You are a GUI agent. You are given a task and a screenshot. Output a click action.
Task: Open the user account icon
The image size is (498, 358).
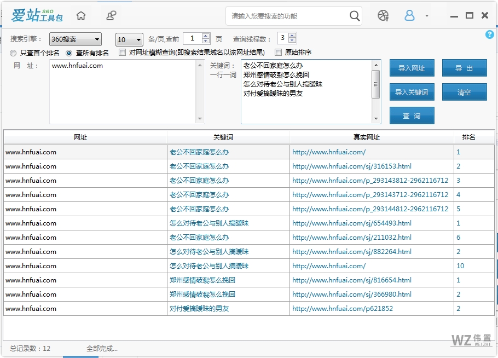click(409, 15)
